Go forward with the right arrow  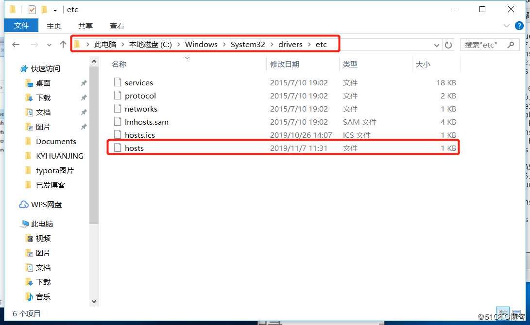[34, 45]
